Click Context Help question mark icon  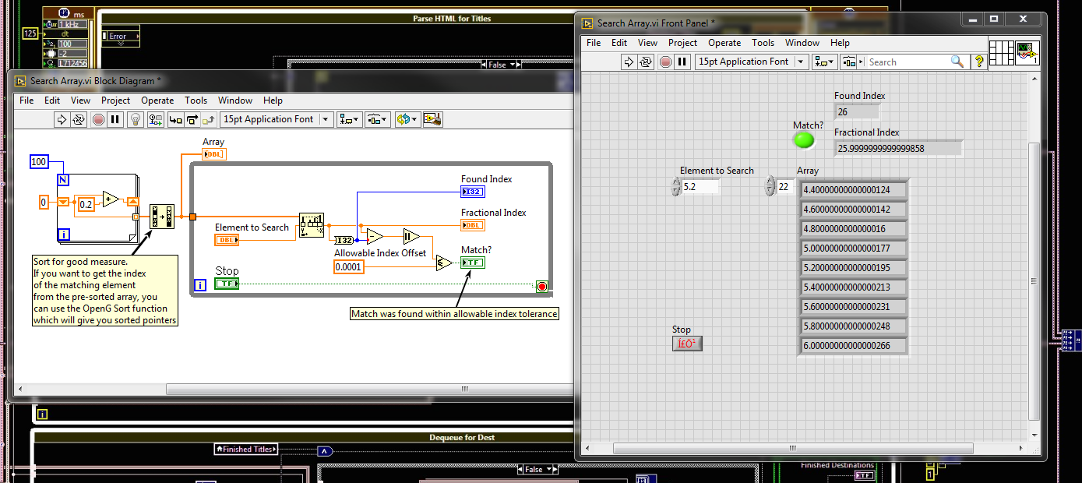pos(979,62)
